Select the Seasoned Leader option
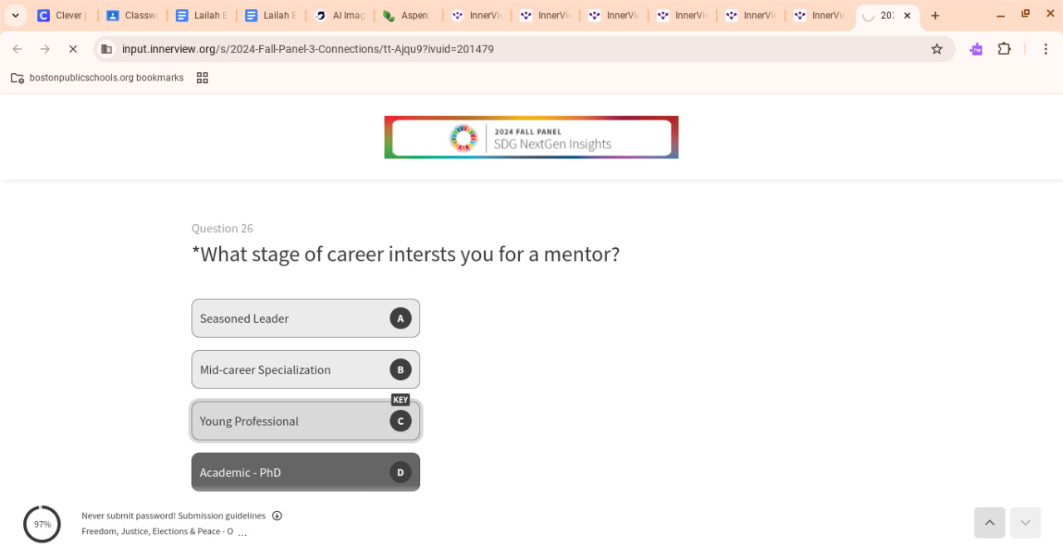 click(306, 319)
